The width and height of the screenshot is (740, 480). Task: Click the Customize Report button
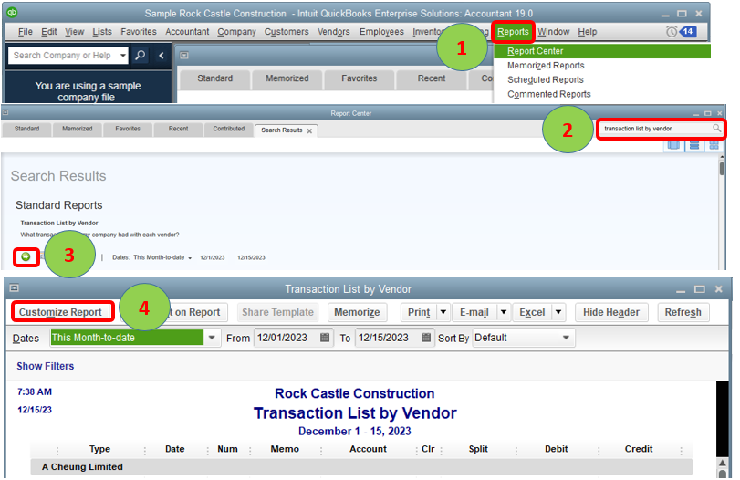pos(60,312)
